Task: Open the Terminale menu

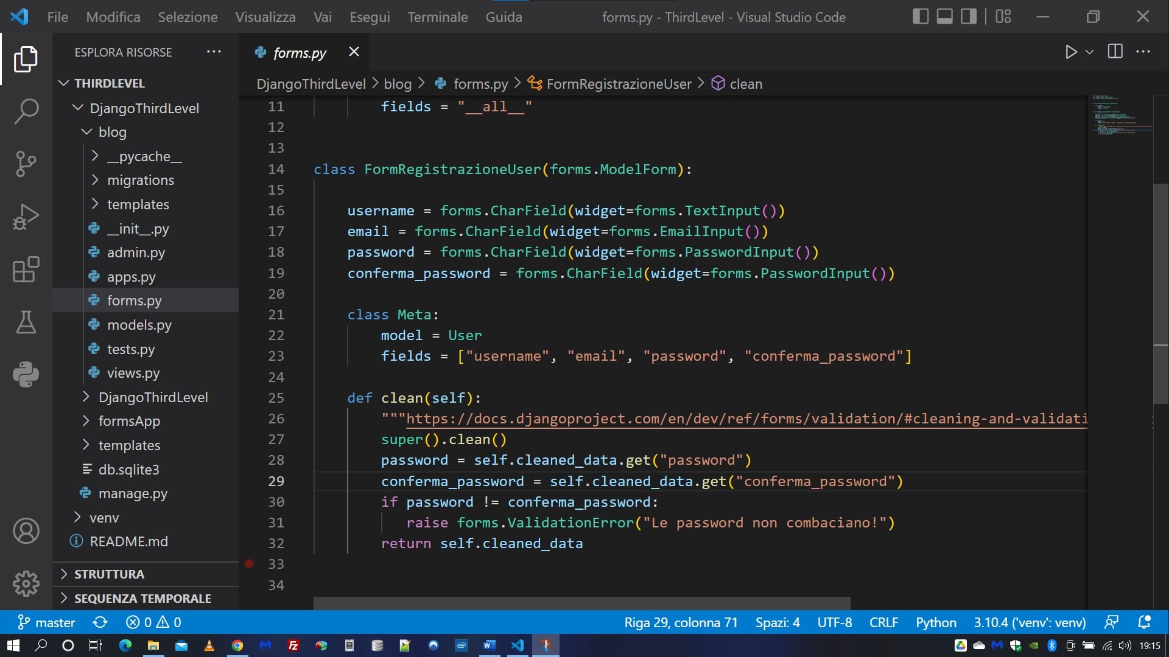Action: 437,17
